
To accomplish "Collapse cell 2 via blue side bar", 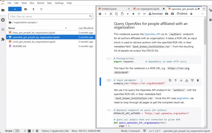I will (x=100, y=82).
